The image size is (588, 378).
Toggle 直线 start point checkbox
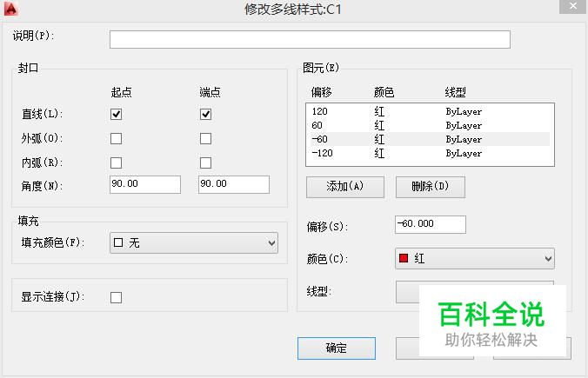click(x=117, y=114)
